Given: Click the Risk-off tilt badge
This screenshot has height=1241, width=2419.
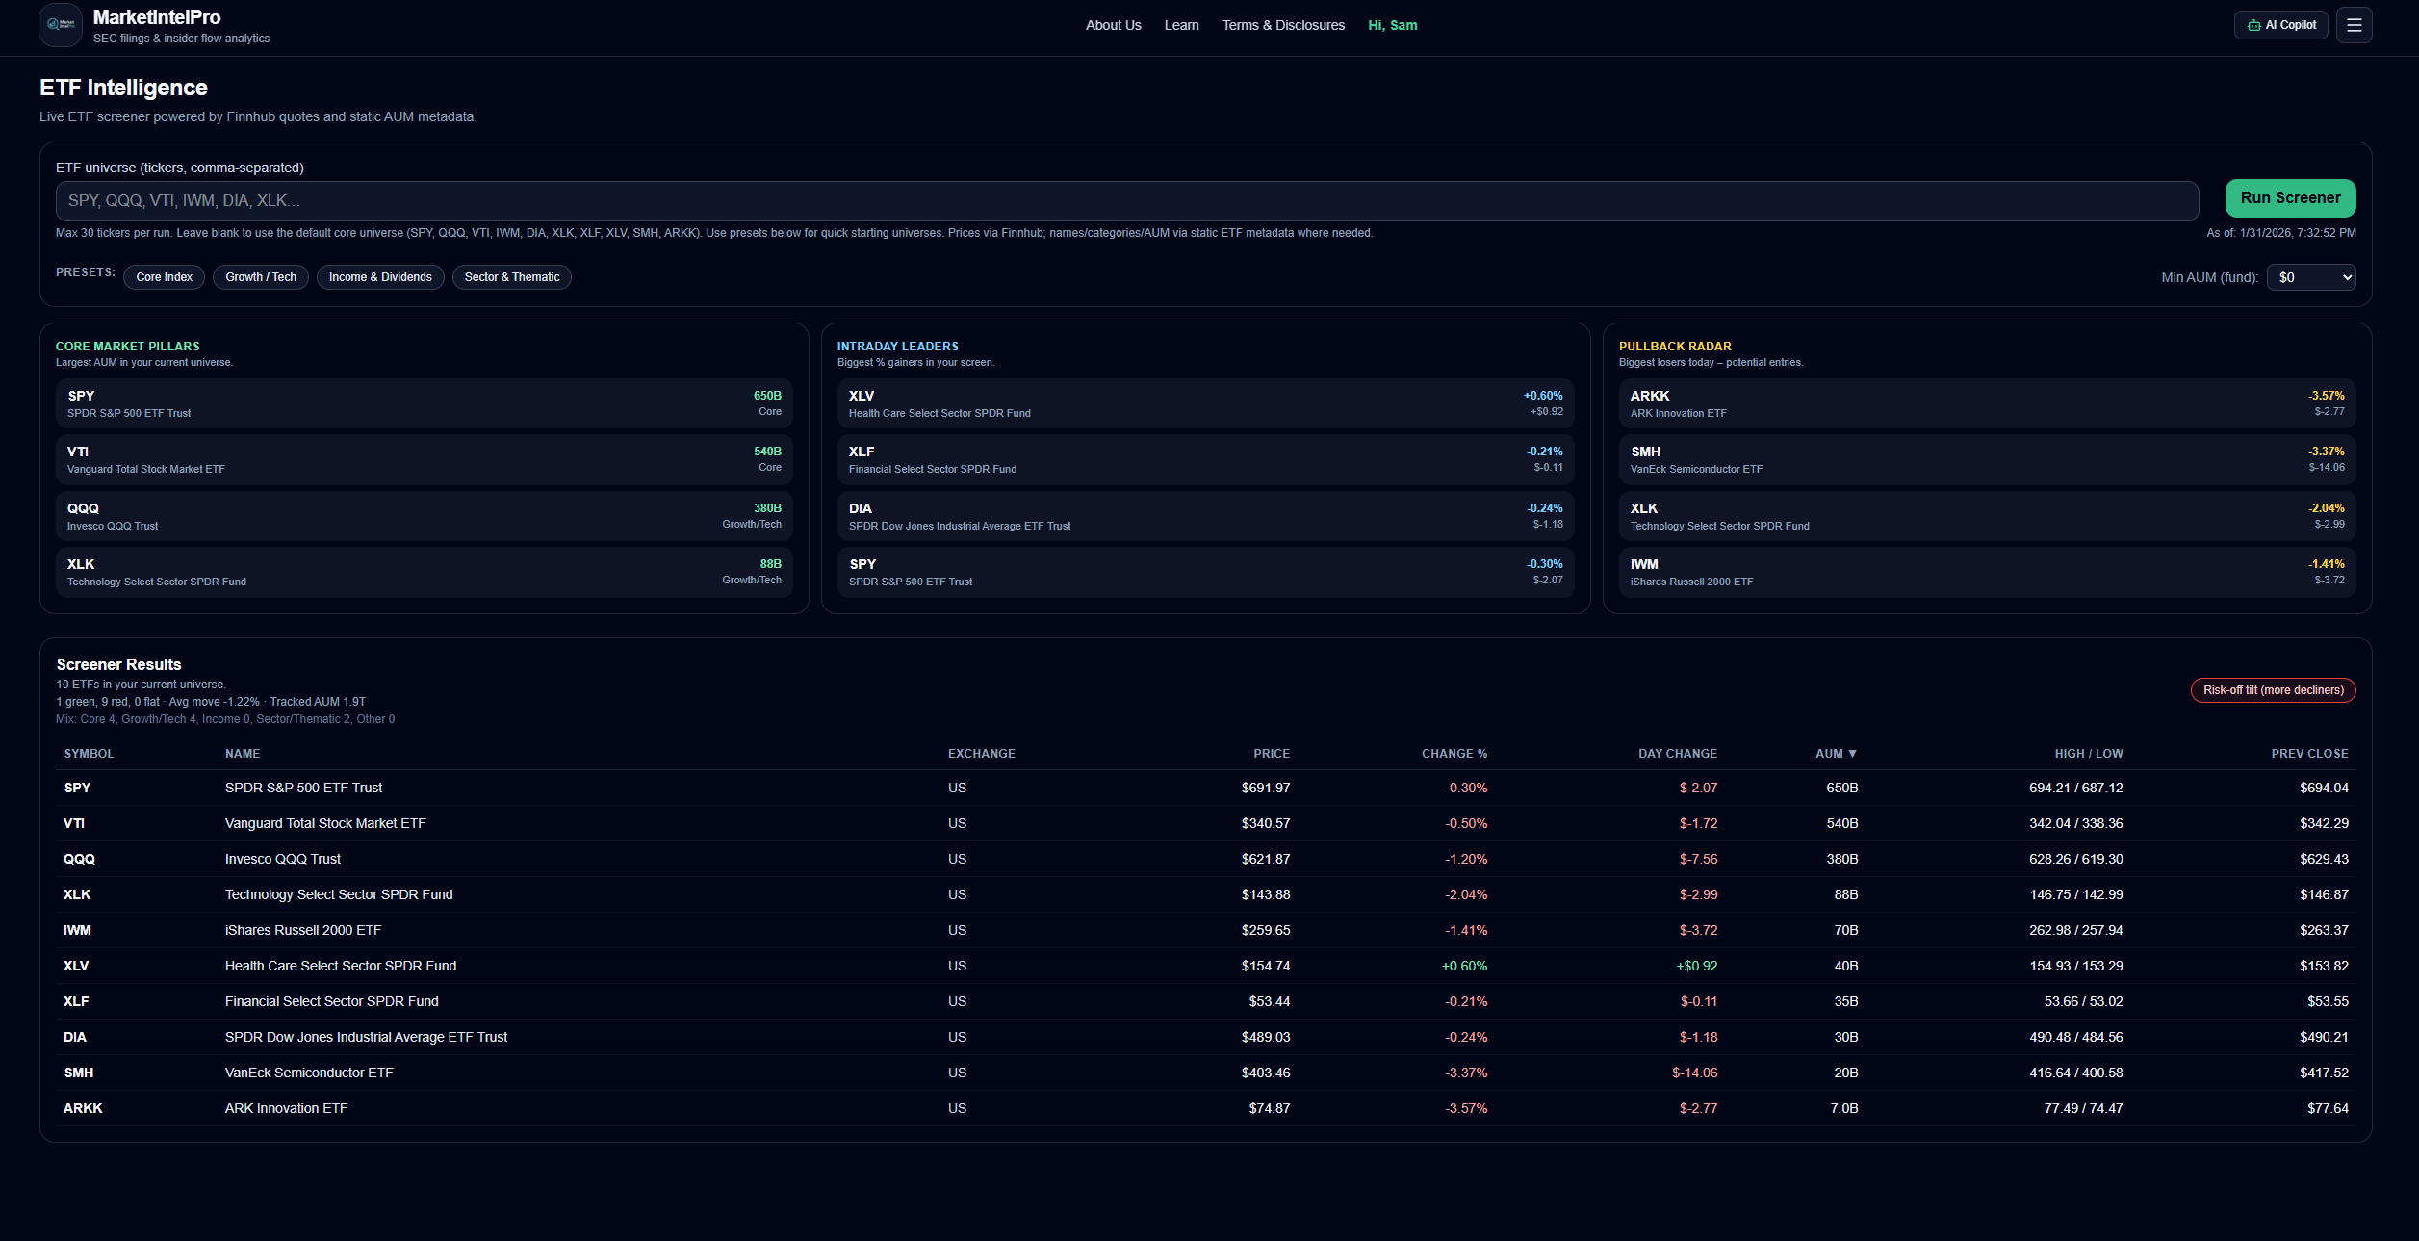Looking at the screenshot, I should (2273, 690).
